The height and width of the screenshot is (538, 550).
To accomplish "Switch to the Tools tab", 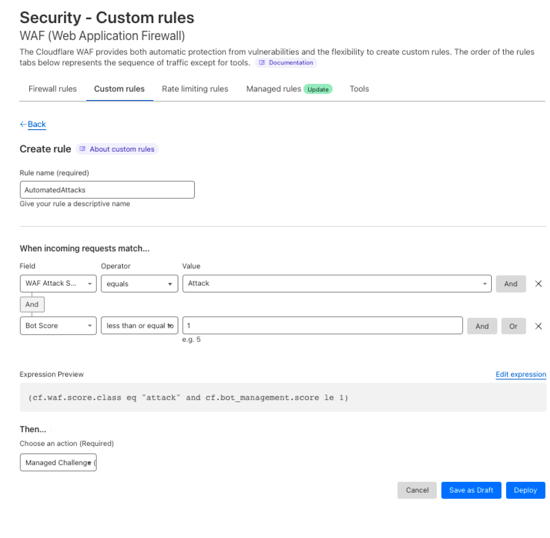I will [359, 89].
